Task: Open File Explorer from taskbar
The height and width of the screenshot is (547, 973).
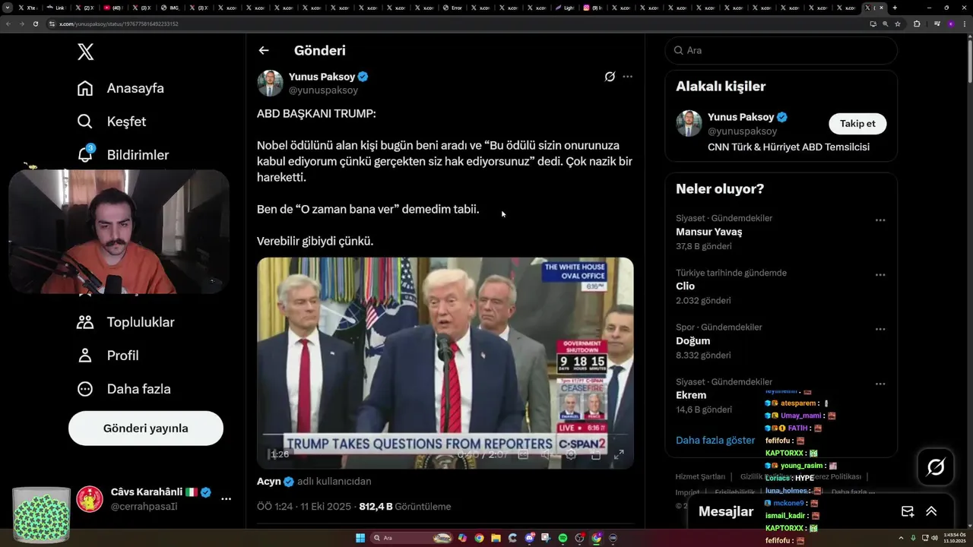Action: 496,538
